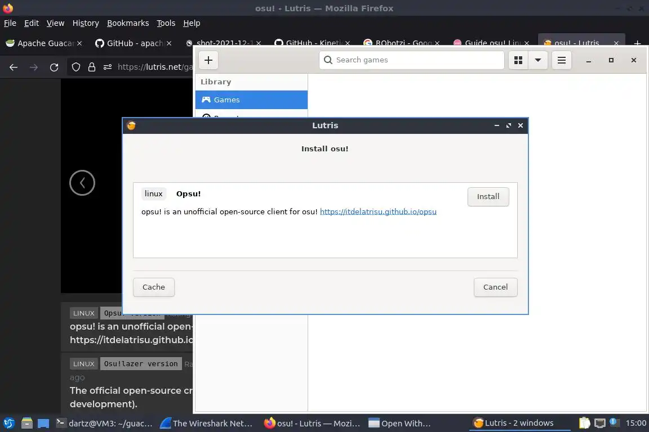The image size is (649, 432).
Task: Click the Lutris icon in dialog title bar
Action: [x=131, y=125]
